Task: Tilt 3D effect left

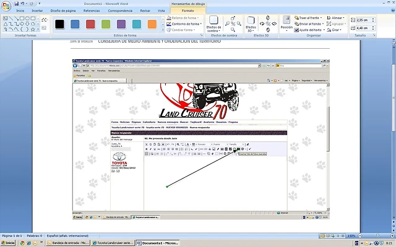Action: (x=262, y=23)
